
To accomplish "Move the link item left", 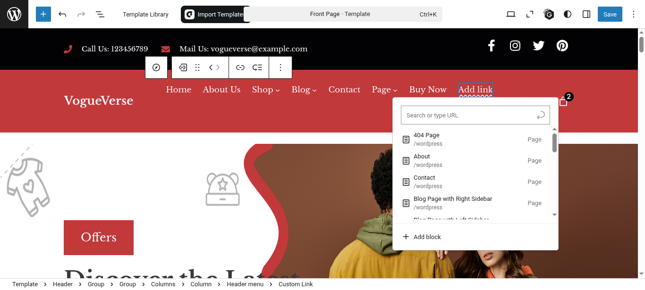I will click(211, 67).
